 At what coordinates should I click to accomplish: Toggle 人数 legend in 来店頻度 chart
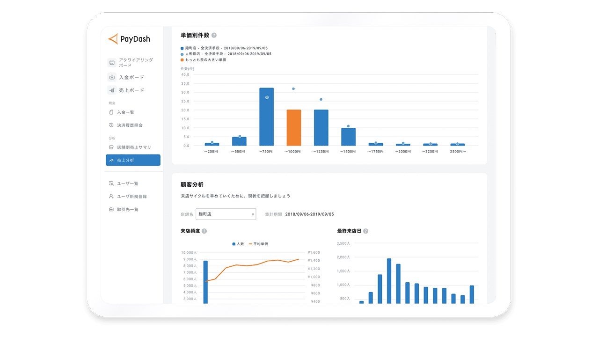pos(238,244)
